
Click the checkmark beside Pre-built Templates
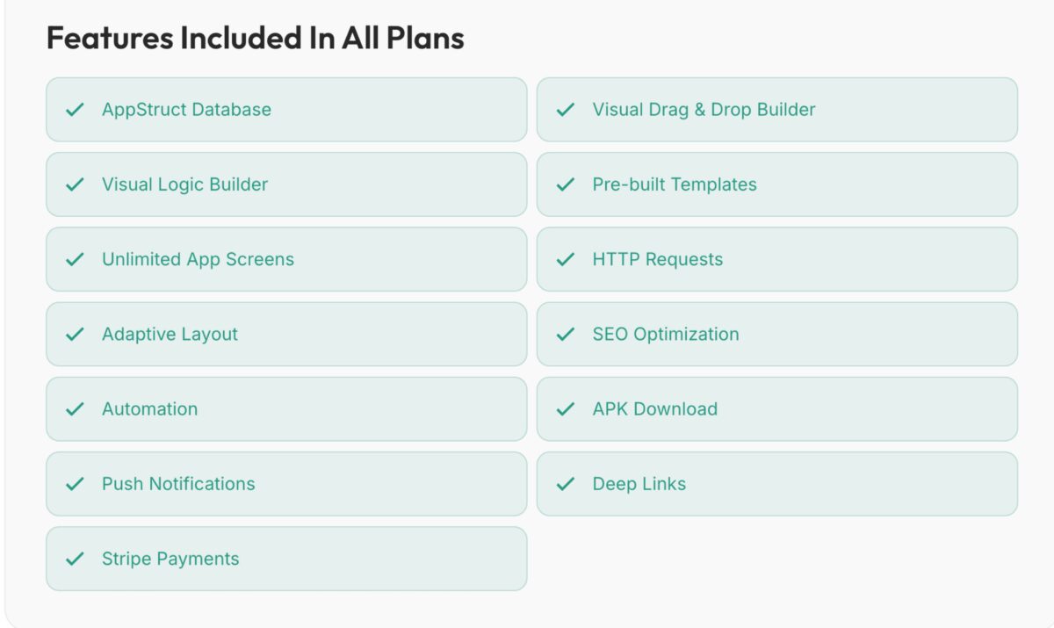coord(566,184)
